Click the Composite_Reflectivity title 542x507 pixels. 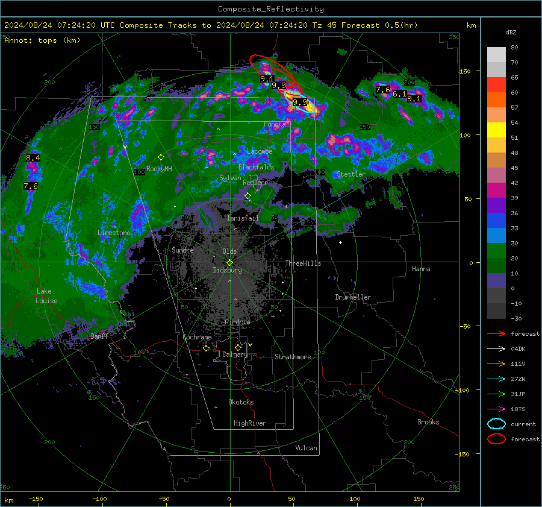[271, 9]
